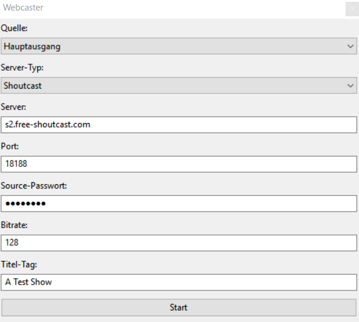The height and width of the screenshot is (322, 359).
Task: Expand the Server-Typ combo box showing Shoutcast
Action: pos(179,86)
